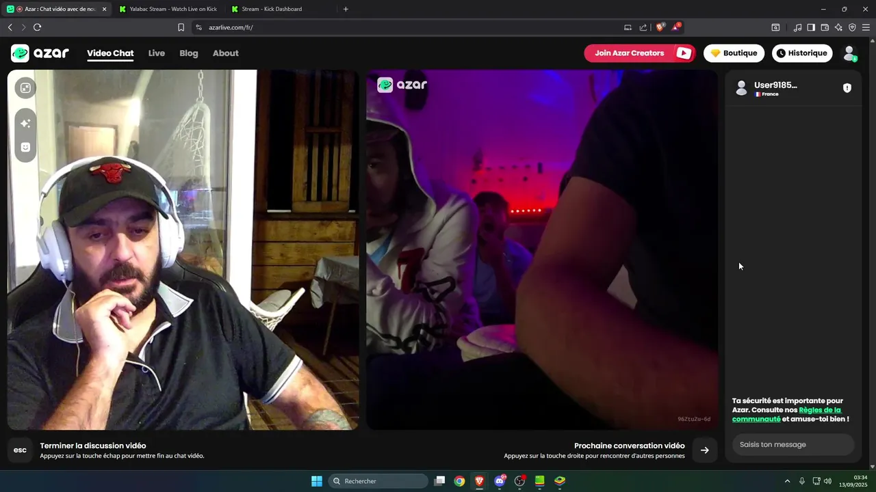Click the partner's video feed
This screenshot has width=876, height=492.
(x=542, y=249)
